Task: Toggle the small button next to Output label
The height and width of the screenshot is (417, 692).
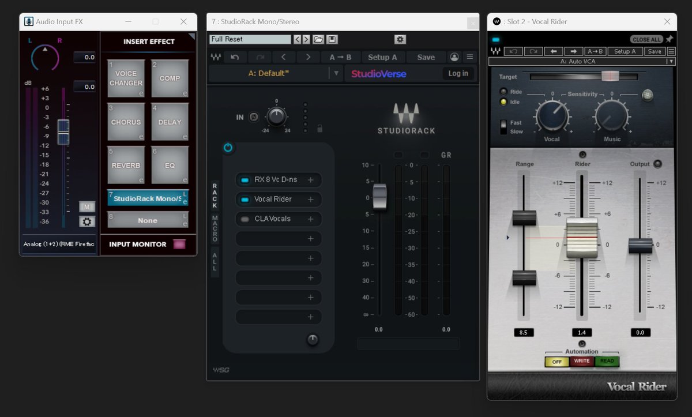Action: pyautogui.click(x=657, y=164)
